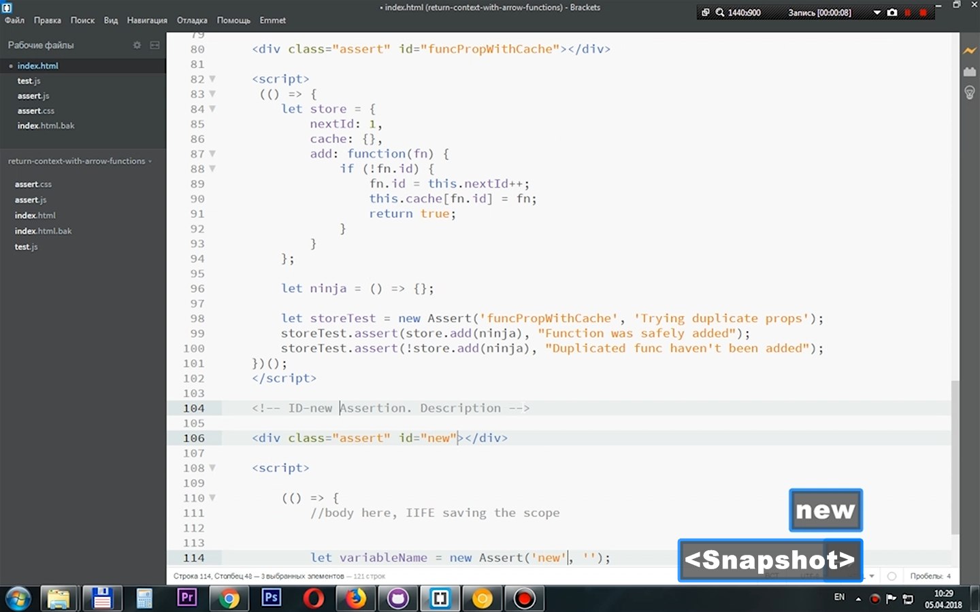
Task: Click the floppy disk taskbar icon
Action: point(101,598)
